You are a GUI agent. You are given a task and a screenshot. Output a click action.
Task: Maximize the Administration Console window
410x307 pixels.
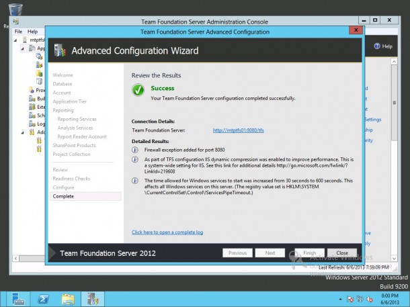click(x=375, y=20)
